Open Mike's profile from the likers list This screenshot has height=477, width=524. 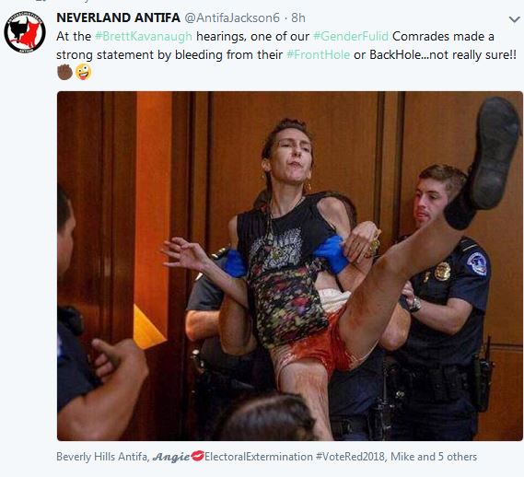pos(402,457)
